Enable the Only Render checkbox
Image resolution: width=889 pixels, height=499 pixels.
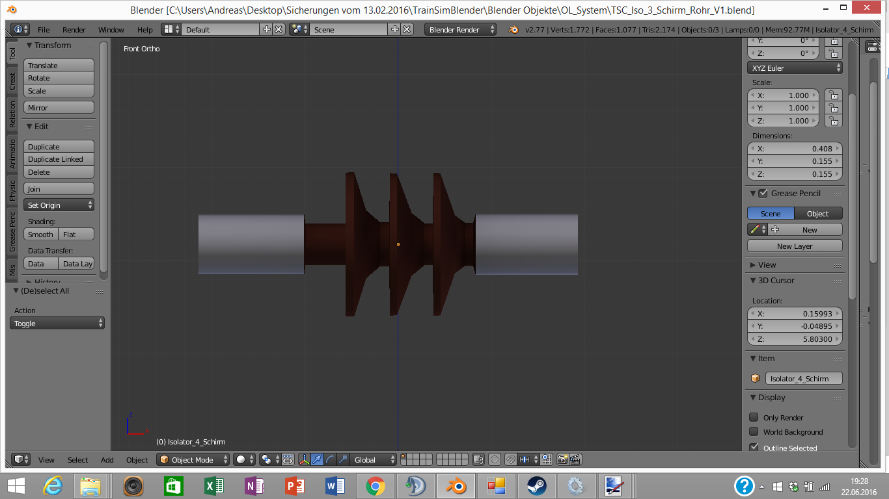click(754, 417)
